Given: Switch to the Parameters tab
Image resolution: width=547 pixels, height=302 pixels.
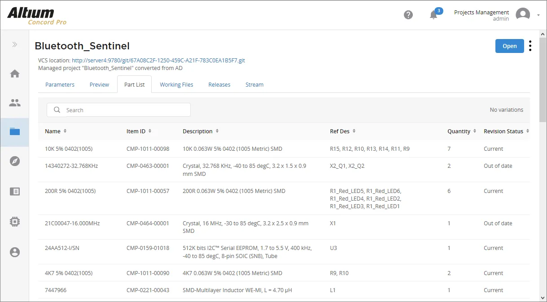Looking at the screenshot, I should (x=60, y=84).
